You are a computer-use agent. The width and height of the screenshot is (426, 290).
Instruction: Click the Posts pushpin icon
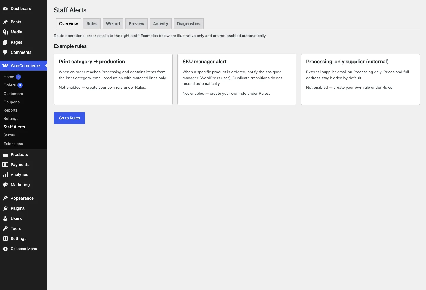point(5,22)
